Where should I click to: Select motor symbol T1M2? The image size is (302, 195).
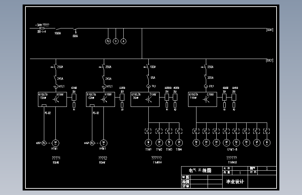pos(159,143)
